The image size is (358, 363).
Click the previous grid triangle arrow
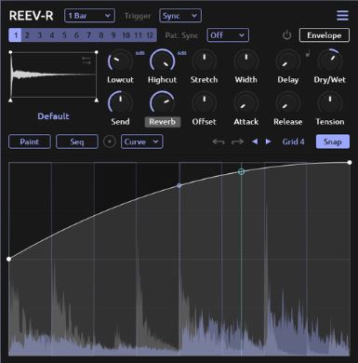tap(255, 141)
